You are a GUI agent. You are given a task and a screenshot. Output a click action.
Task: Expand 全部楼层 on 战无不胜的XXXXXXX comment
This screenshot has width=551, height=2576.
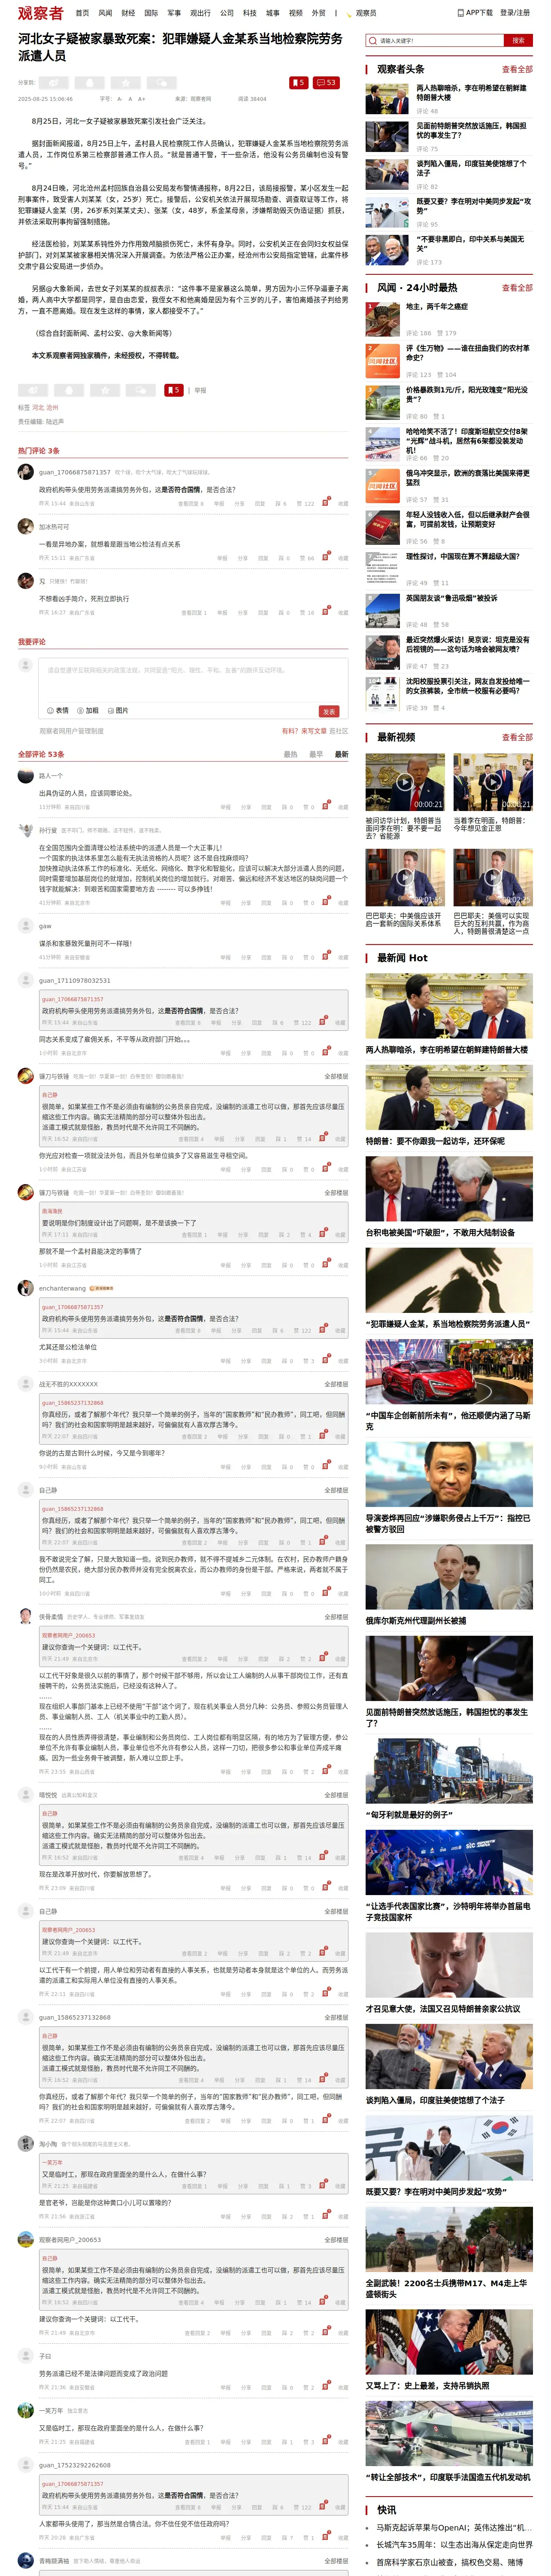[x=336, y=1385]
